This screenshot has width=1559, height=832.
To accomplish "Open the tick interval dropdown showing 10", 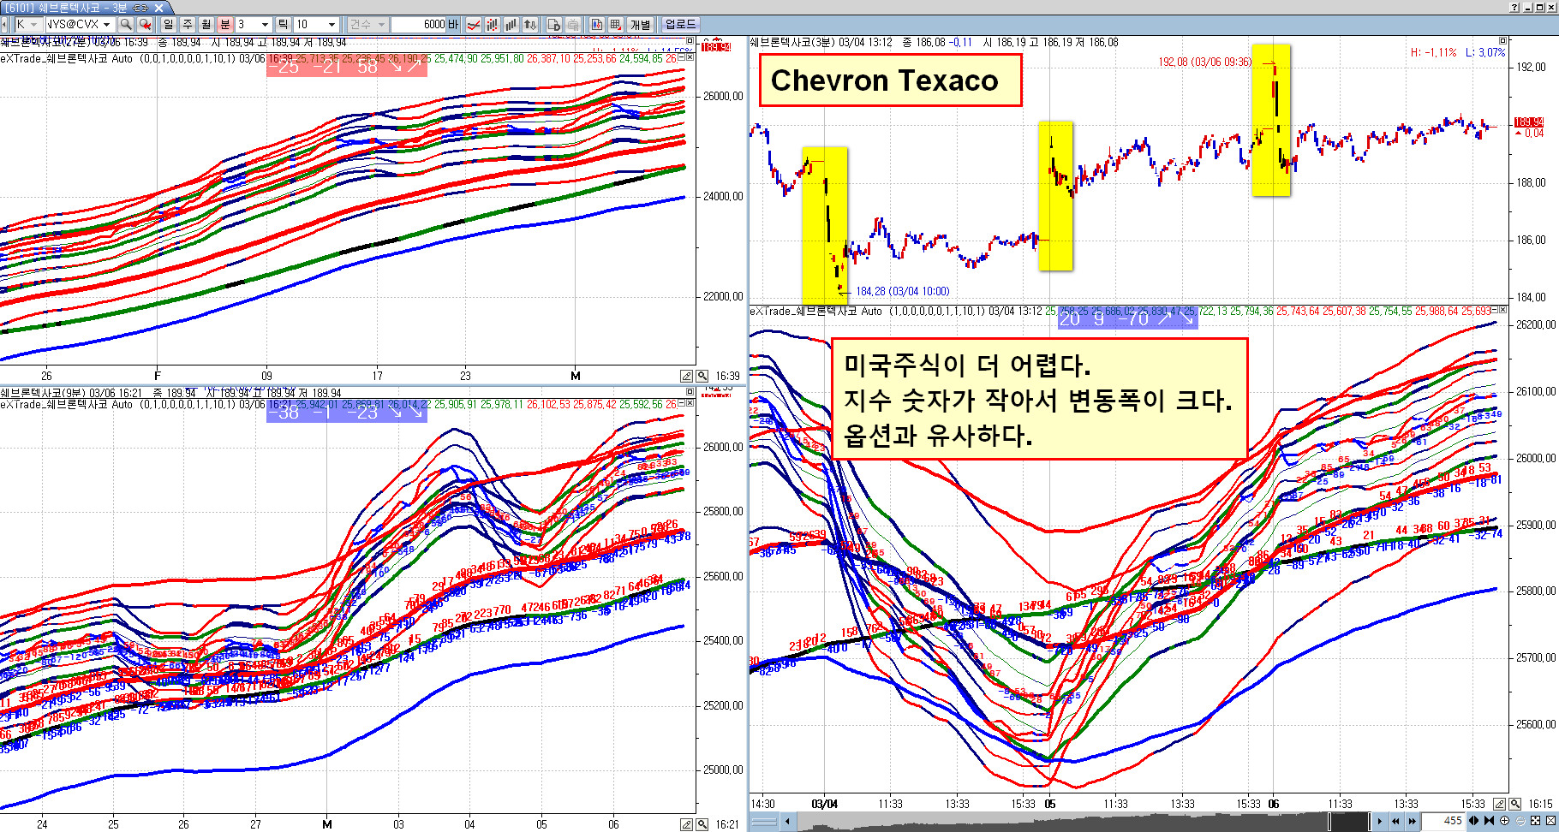I will click(x=332, y=24).
